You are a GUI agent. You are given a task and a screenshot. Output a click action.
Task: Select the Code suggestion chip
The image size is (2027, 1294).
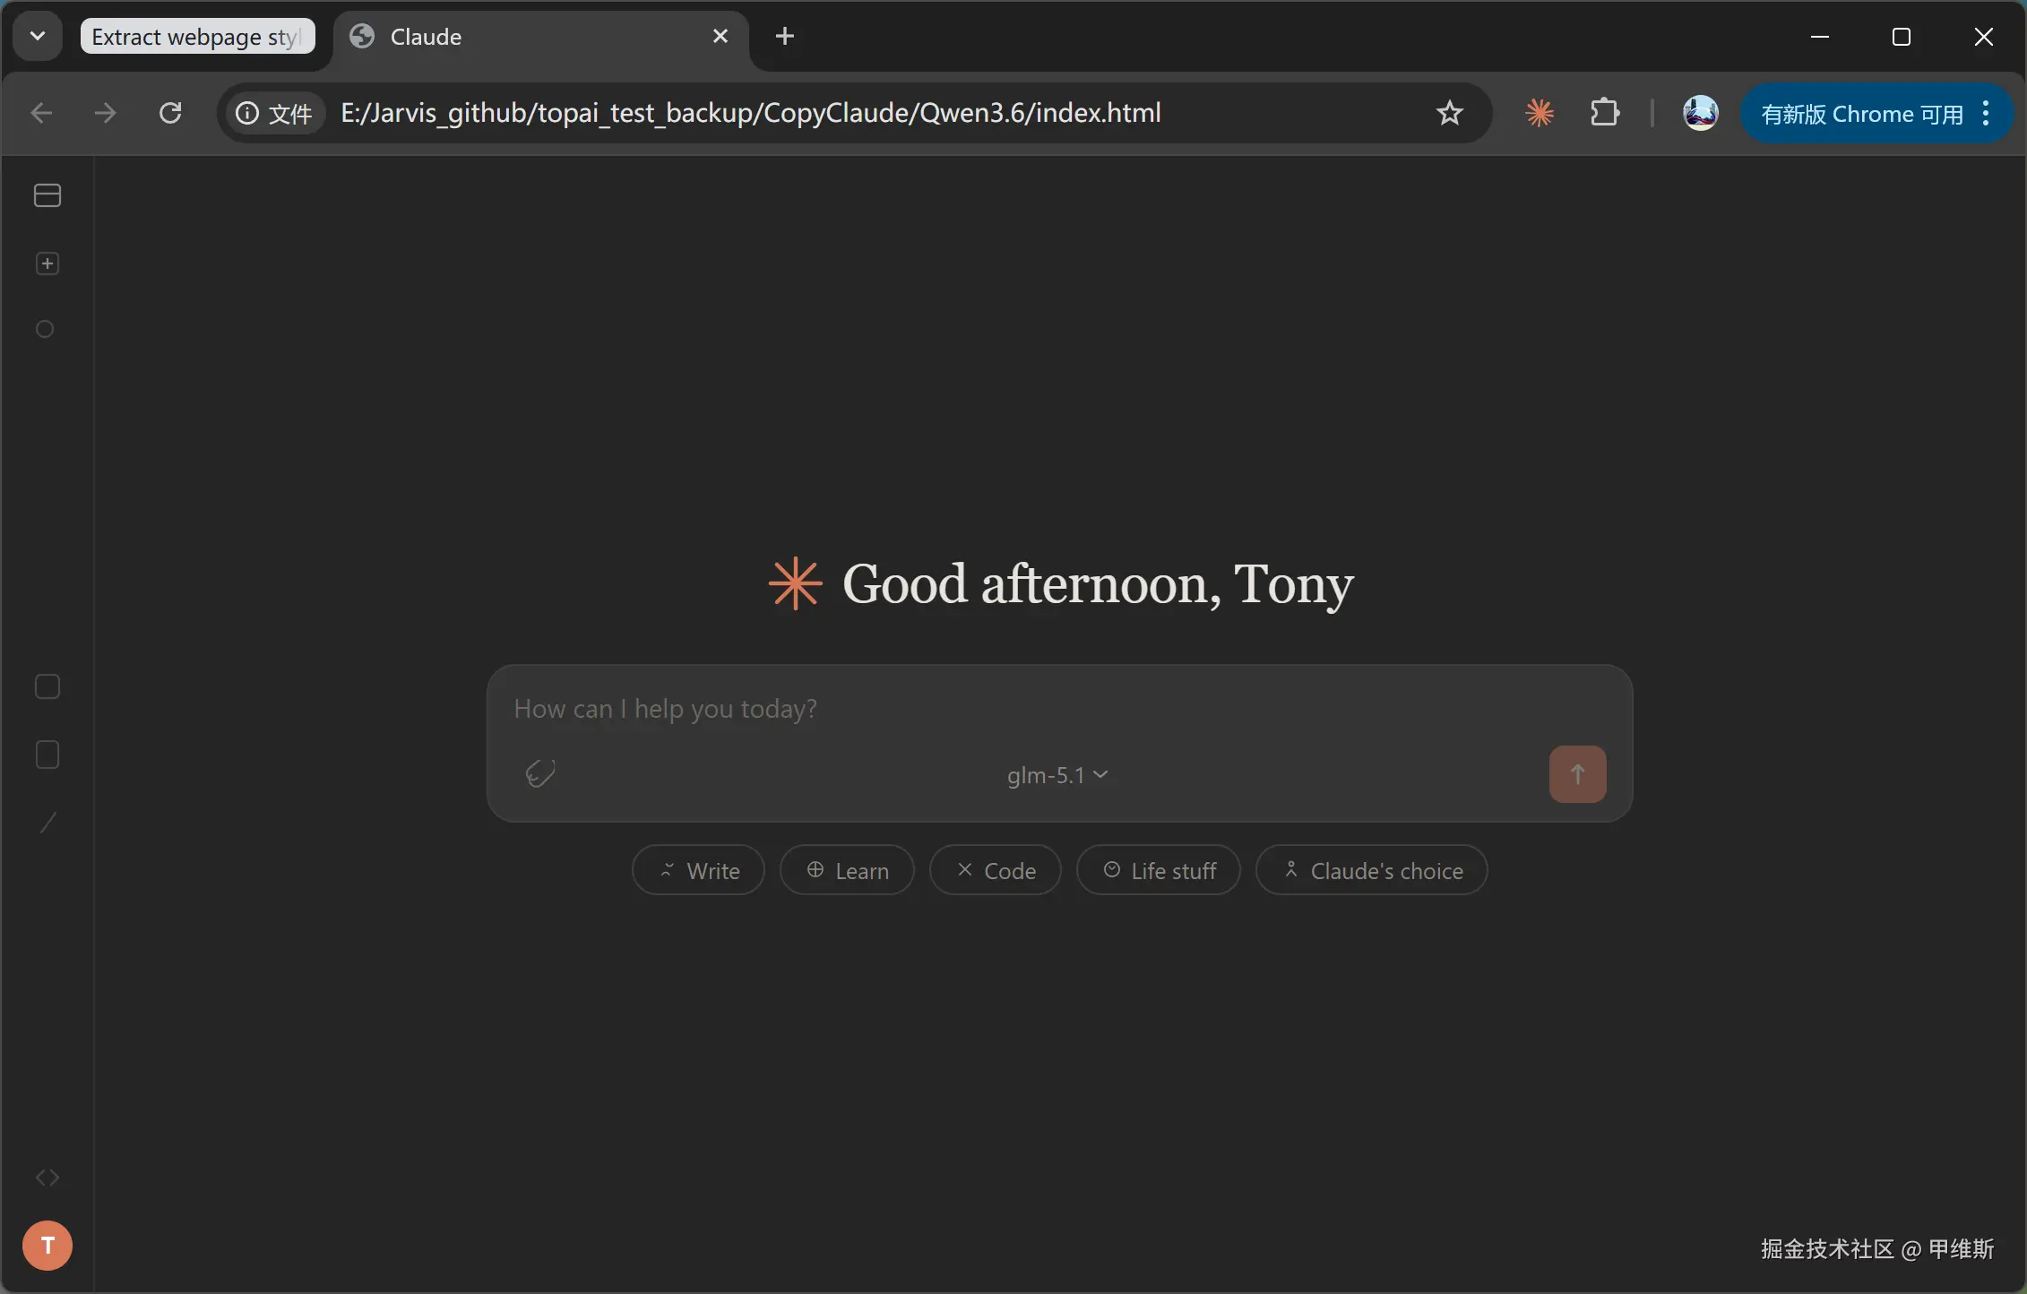(x=995, y=870)
